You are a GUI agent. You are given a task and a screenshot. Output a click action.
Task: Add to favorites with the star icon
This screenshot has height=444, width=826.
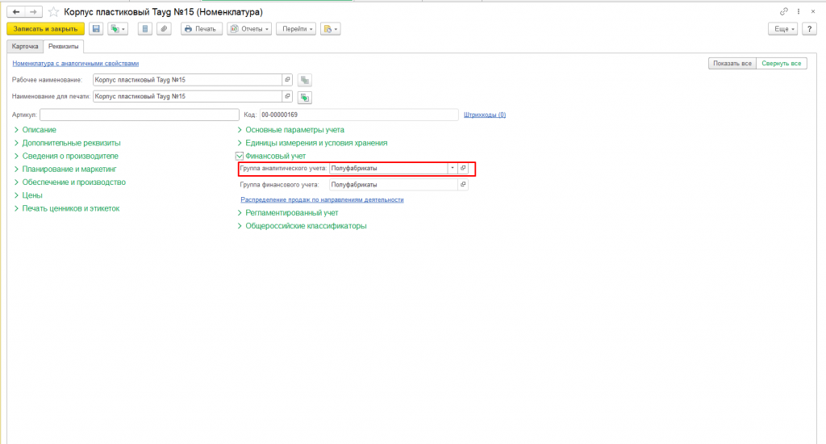(x=53, y=11)
